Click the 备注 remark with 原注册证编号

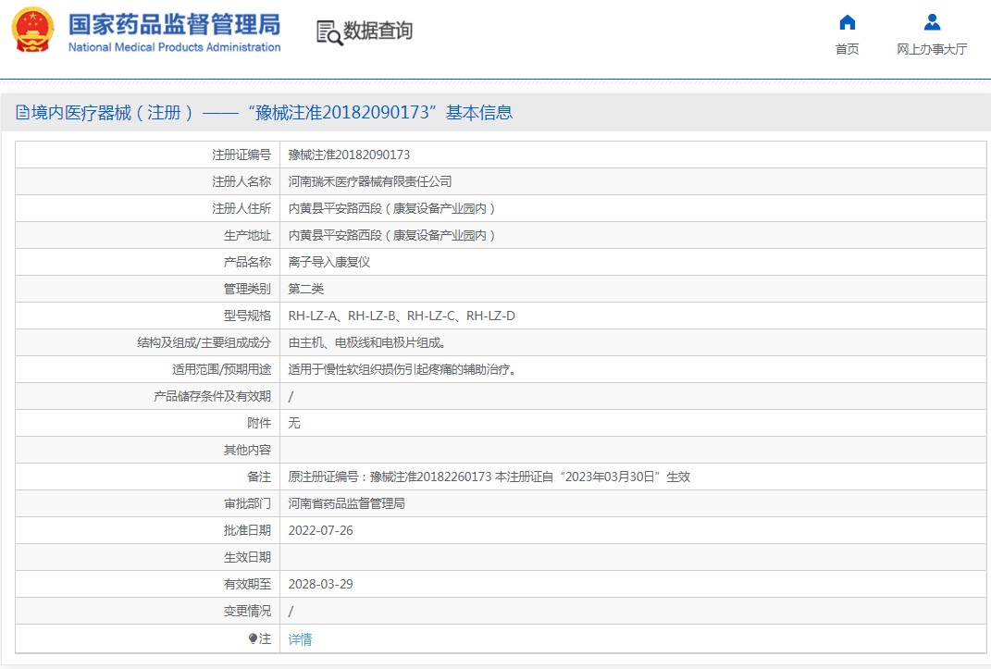click(489, 477)
